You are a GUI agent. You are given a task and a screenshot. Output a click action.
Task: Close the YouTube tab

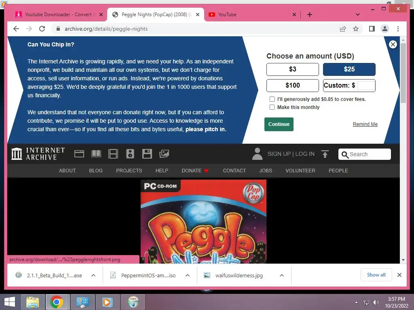coord(294,15)
